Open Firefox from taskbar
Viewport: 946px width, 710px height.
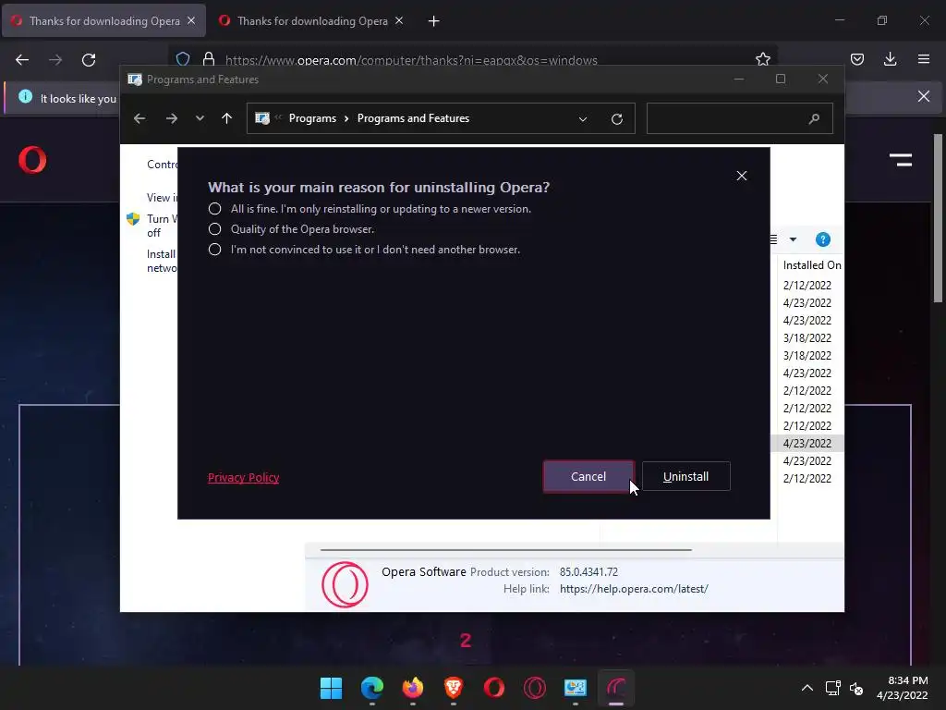(413, 688)
